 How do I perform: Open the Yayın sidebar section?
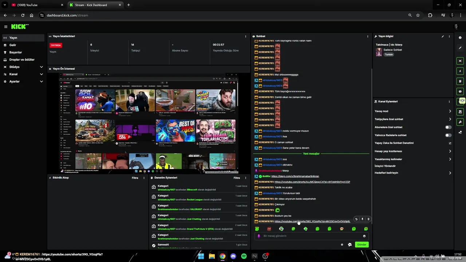23,38
